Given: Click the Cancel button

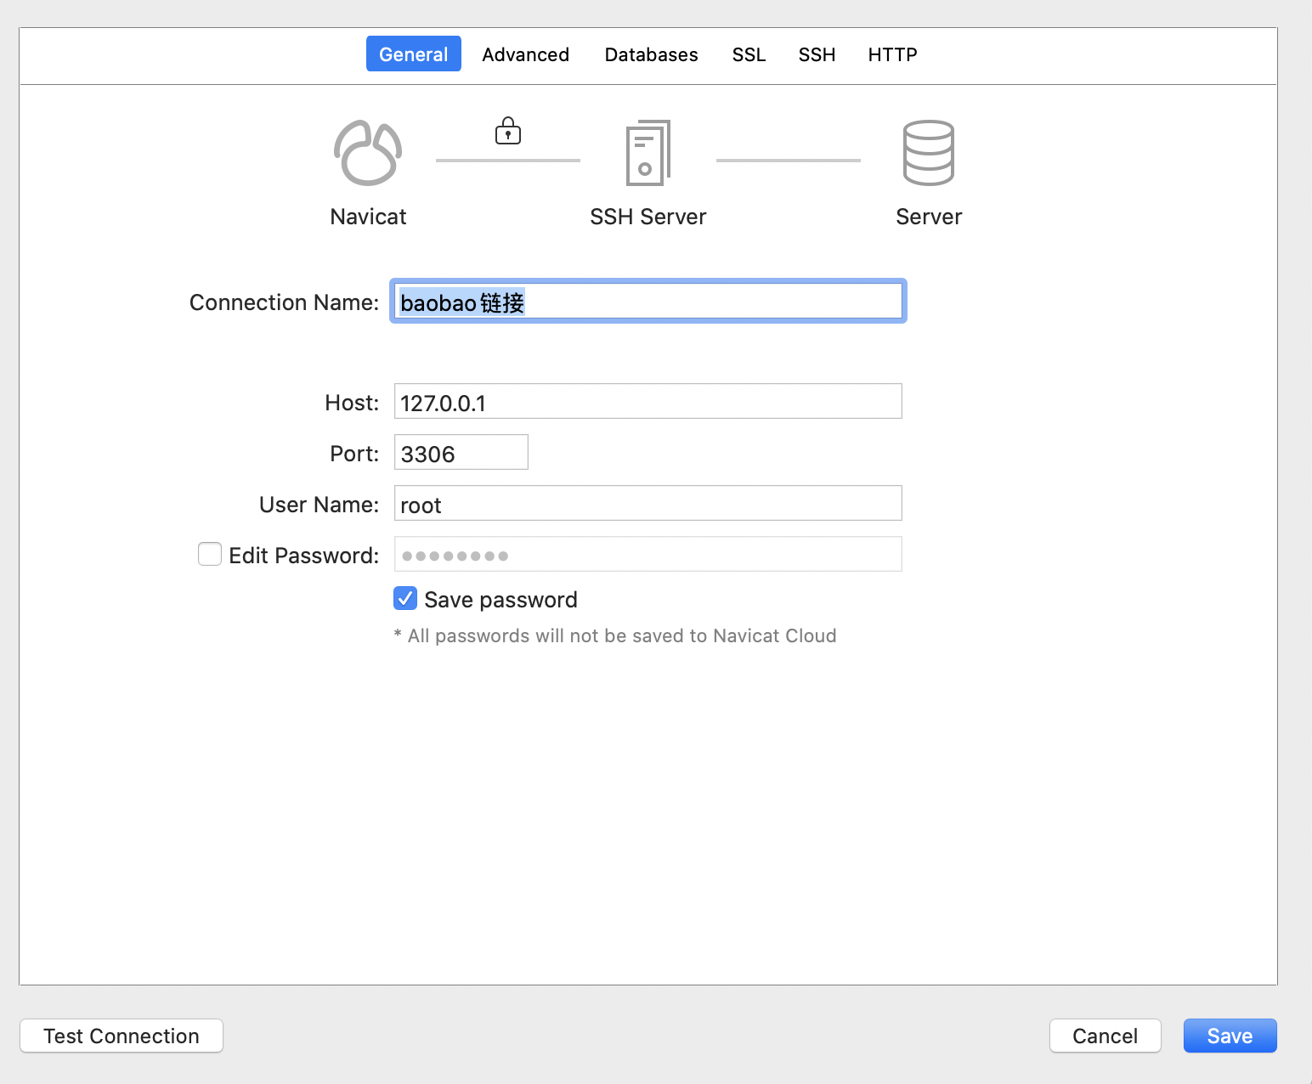Looking at the screenshot, I should tap(1105, 1036).
